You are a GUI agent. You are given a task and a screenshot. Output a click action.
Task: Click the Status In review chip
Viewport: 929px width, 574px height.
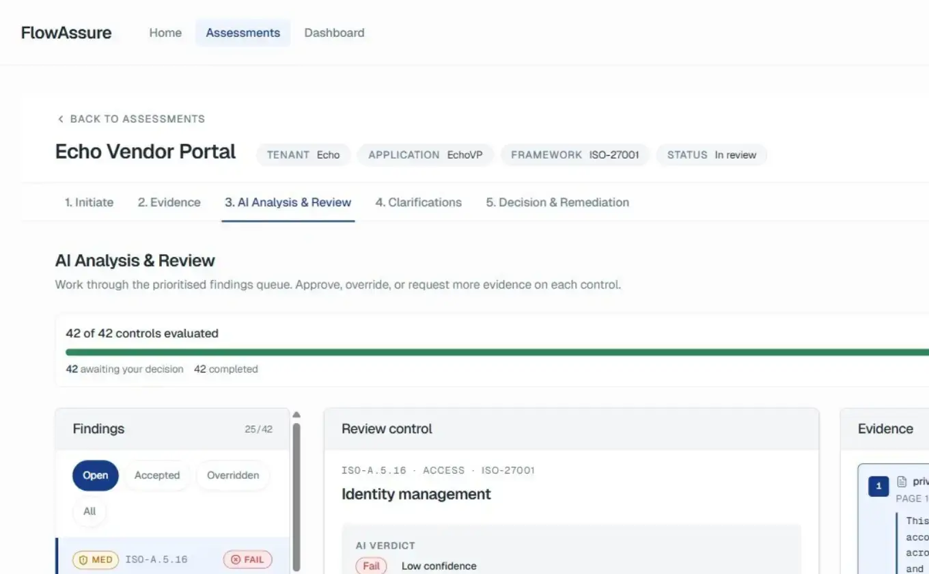tap(712, 155)
